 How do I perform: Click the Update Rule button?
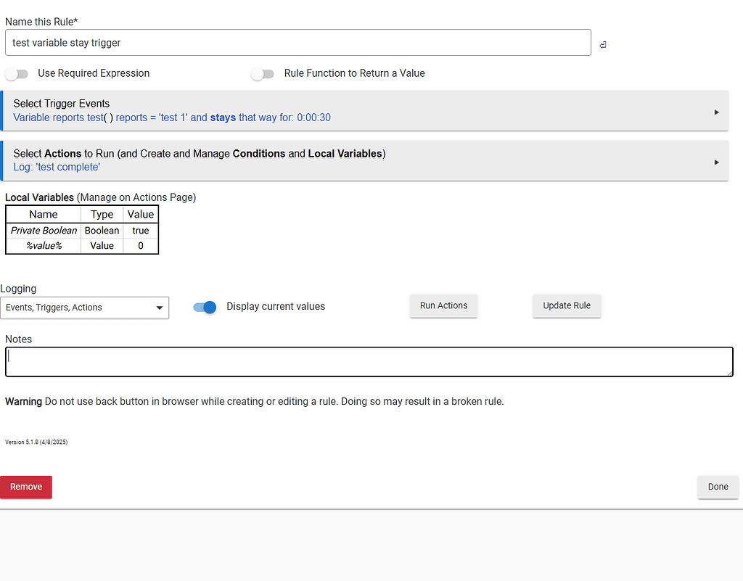[x=567, y=305]
